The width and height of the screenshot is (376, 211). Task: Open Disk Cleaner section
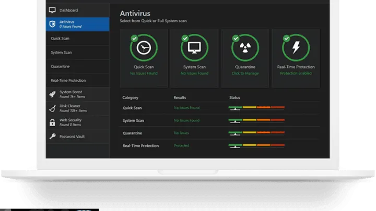[77, 108]
